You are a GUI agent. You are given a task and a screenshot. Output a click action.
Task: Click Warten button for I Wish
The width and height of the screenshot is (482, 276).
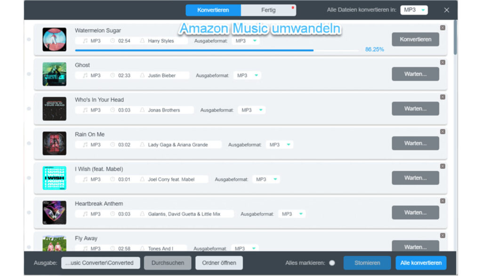coord(415,178)
